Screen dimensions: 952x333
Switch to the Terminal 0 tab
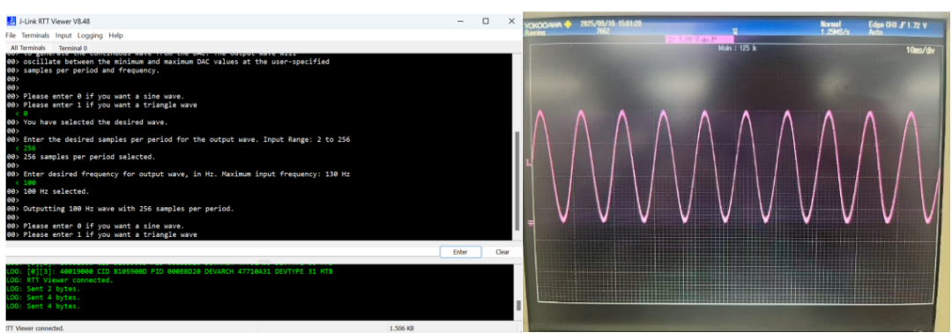pos(73,48)
